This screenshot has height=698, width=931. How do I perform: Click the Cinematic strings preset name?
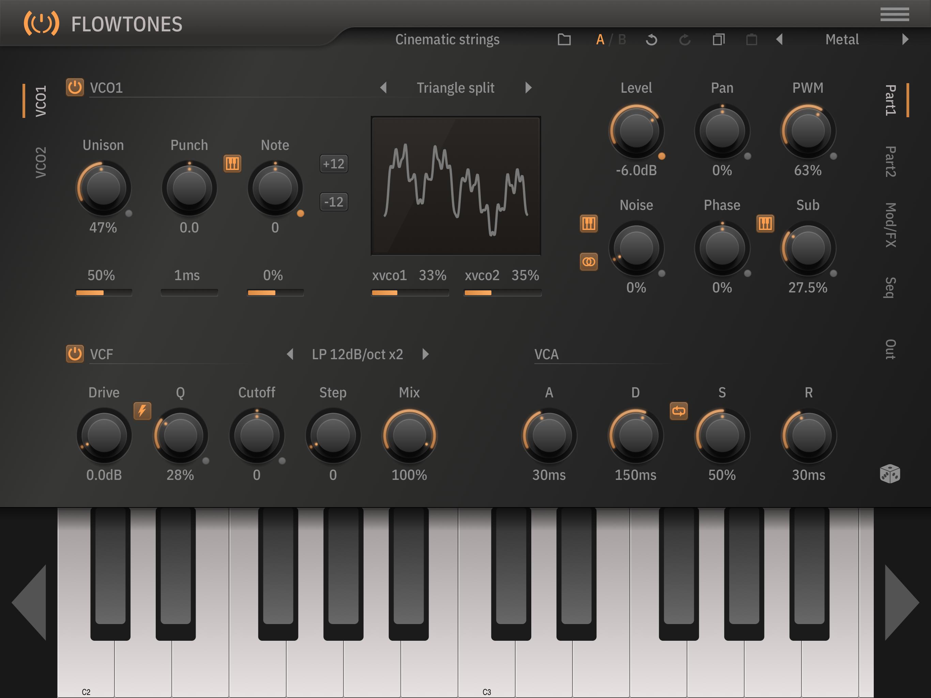(x=447, y=39)
